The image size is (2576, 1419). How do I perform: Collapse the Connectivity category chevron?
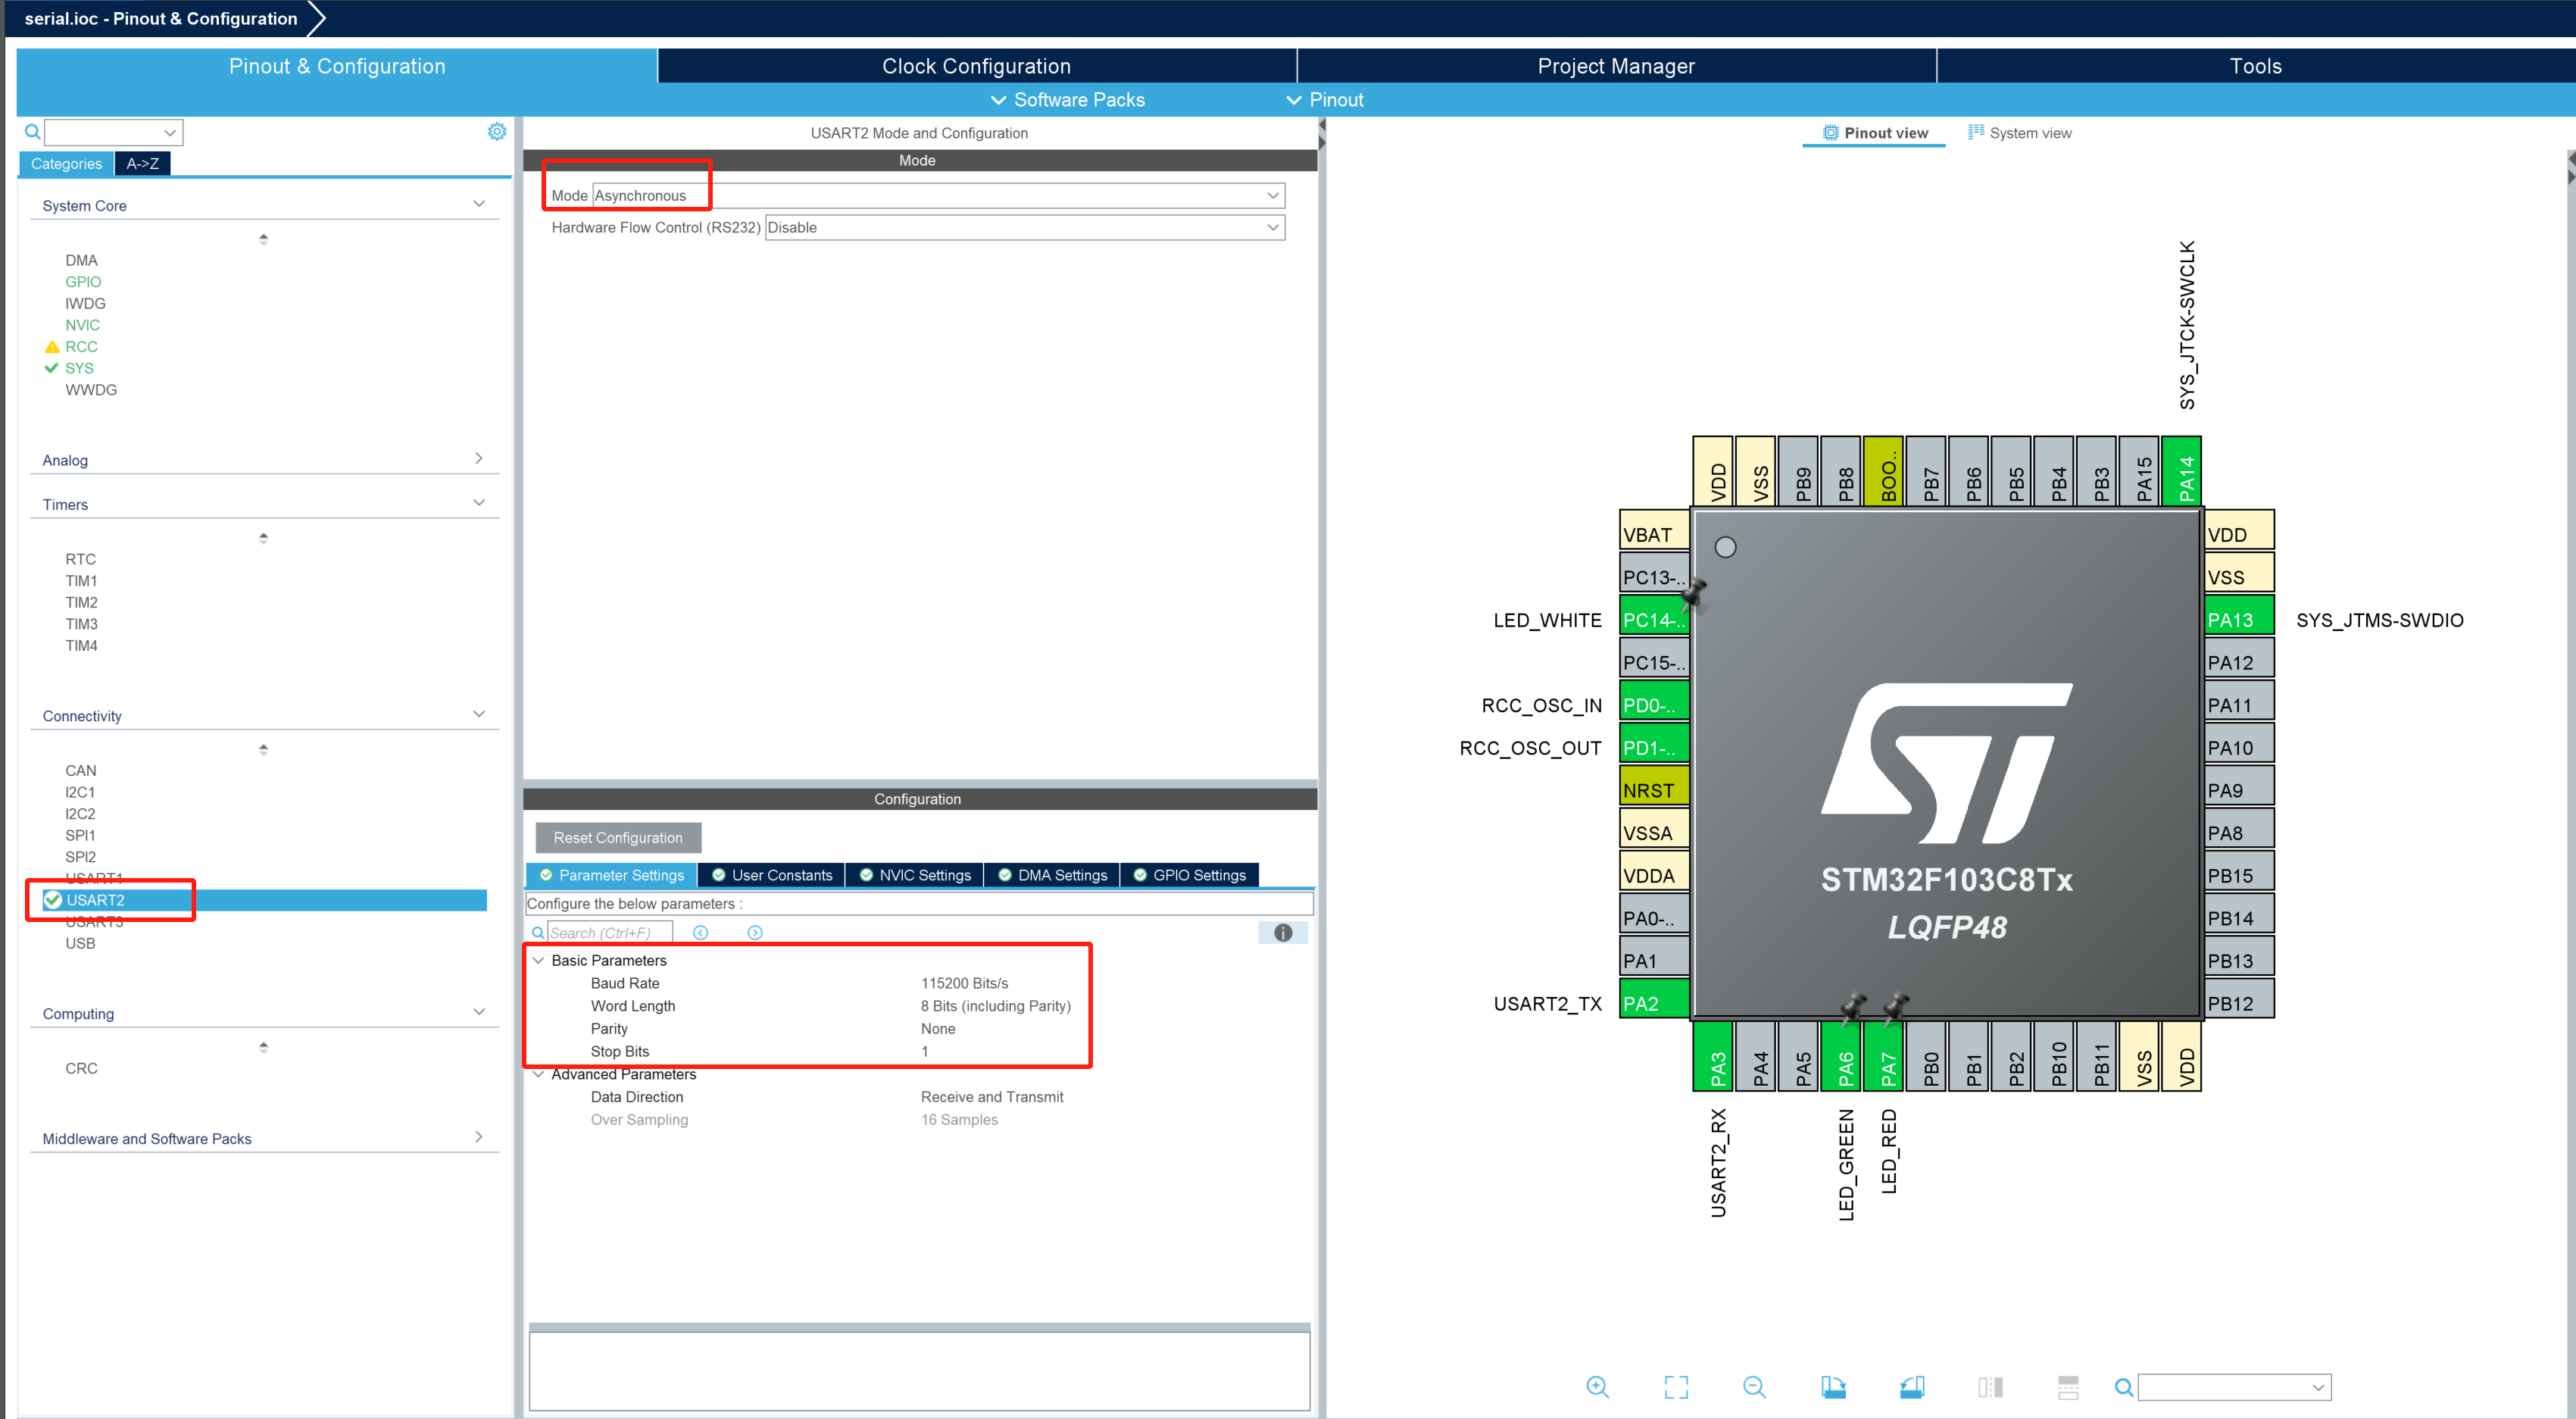[479, 713]
